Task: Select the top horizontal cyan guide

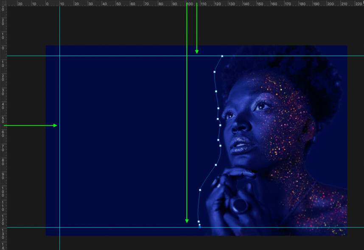Action: [x=127, y=56]
